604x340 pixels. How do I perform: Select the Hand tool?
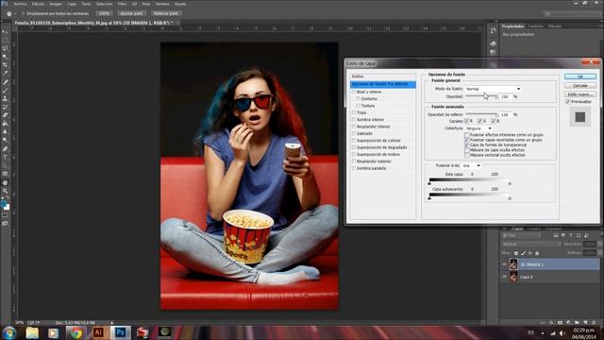click(5, 182)
